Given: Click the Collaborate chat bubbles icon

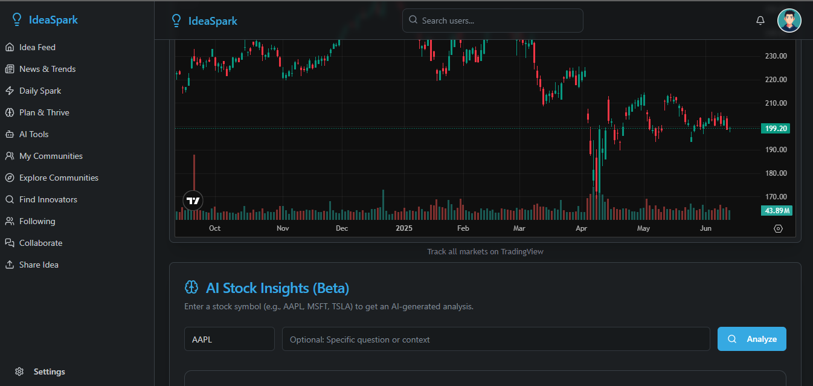Looking at the screenshot, I should pyautogui.click(x=9, y=243).
